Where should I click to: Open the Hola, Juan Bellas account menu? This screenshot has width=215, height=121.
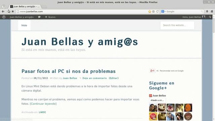tap(194, 17)
